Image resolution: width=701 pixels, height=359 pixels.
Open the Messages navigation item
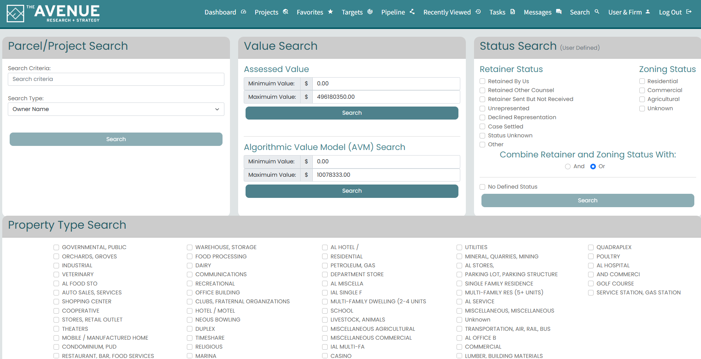[x=538, y=12]
